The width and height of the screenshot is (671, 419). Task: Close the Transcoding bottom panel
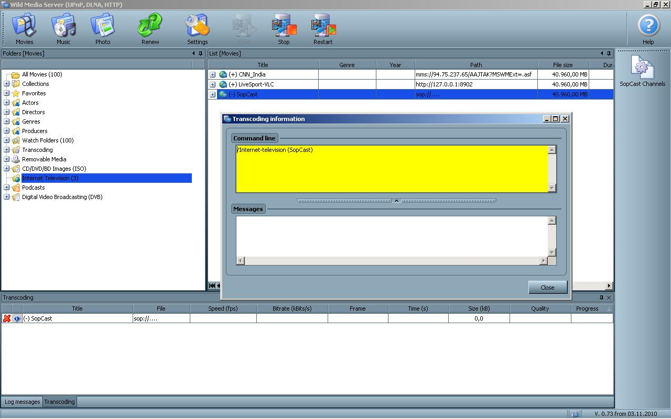(x=609, y=297)
